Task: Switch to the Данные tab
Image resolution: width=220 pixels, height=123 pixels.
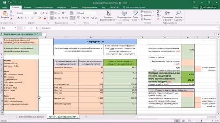Action: 74,8
